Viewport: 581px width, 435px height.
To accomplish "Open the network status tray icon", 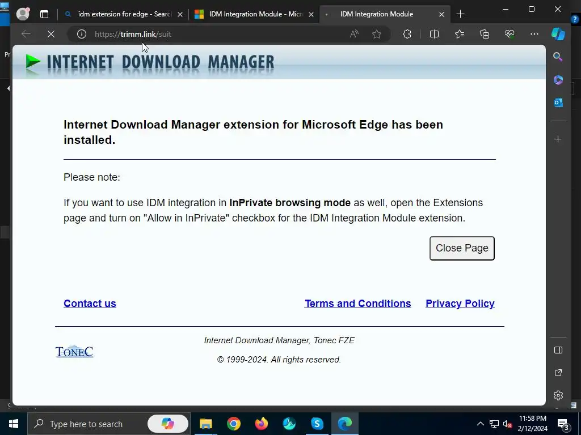I will point(494,424).
